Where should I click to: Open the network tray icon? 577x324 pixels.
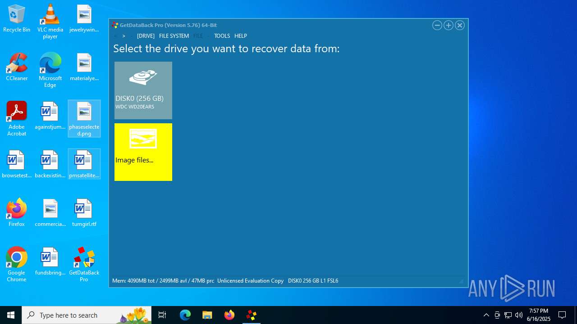coord(508,315)
